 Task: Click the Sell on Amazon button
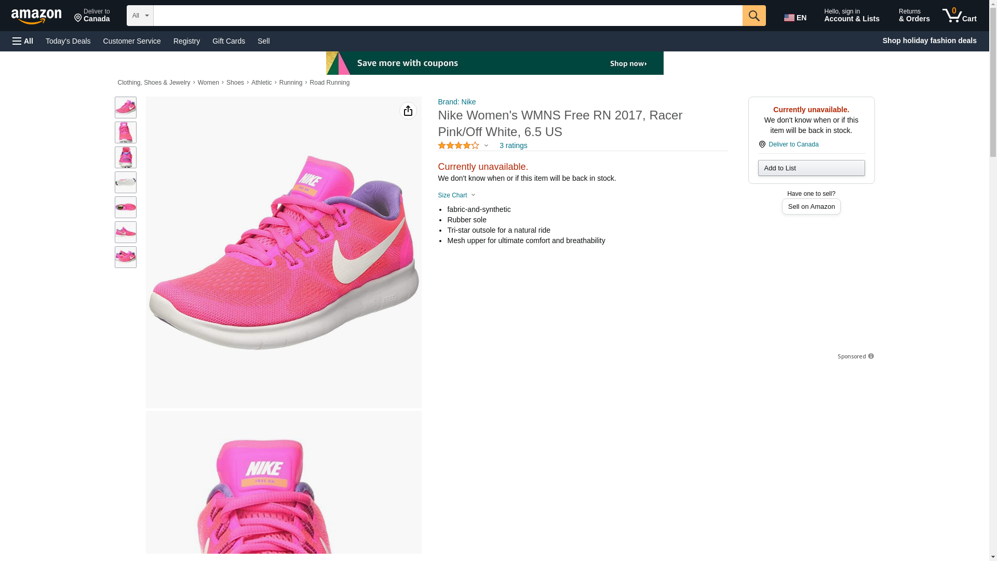coord(811,207)
